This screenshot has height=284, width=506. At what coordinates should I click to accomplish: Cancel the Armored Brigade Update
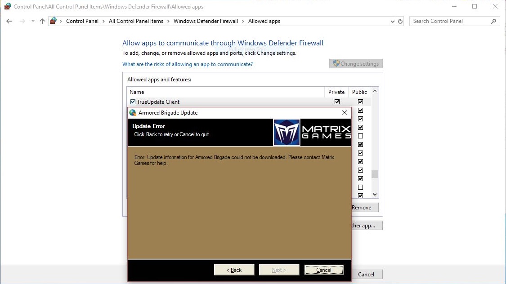[324, 270]
